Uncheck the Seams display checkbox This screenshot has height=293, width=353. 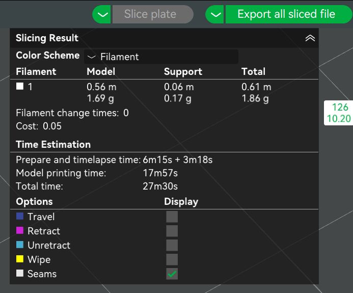pos(172,274)
